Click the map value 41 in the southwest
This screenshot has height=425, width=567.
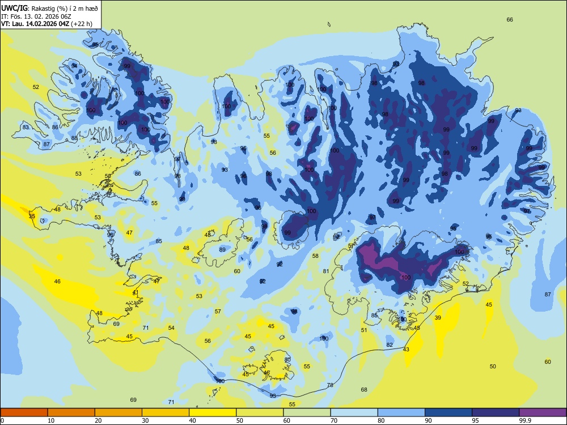(136, 292)
